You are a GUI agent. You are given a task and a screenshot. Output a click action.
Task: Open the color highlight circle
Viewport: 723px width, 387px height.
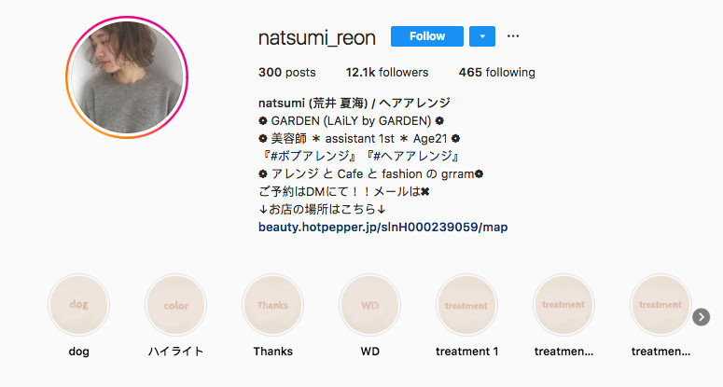click(x=175, y=305)
